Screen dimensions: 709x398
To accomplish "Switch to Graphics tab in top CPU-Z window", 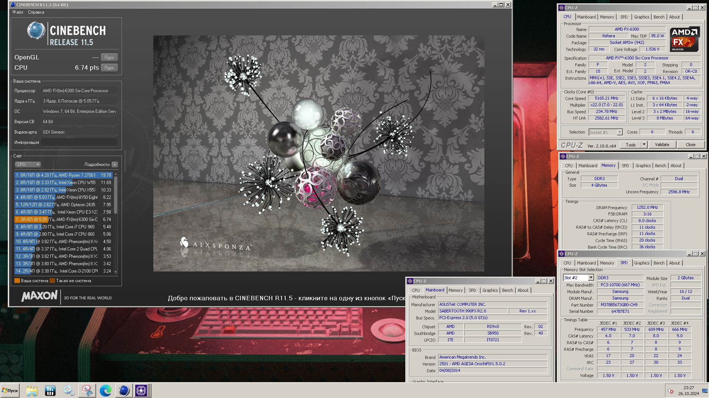I will click(x=641, y=17).
